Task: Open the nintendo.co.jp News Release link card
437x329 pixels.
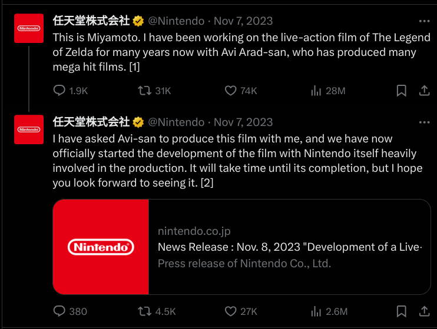Action: [x=289, y=247]
